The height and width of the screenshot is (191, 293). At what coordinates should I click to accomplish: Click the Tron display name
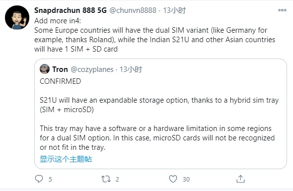coord(60,69)
